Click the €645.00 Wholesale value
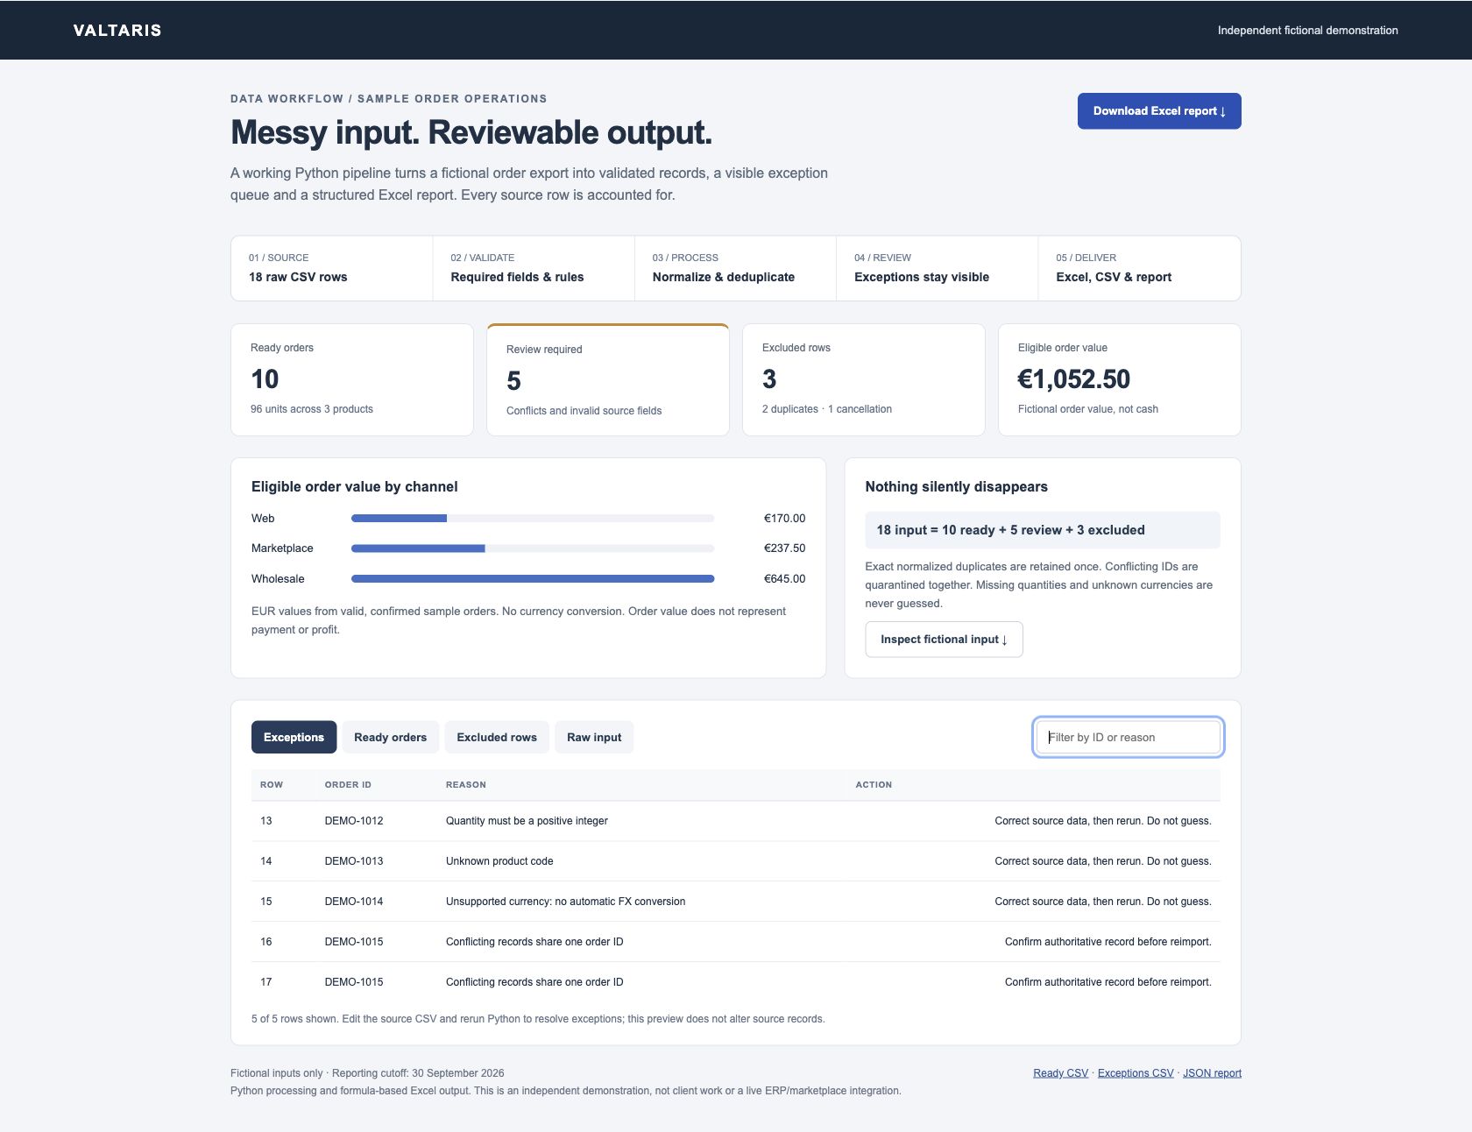This screenshot has width=1472, height=1132. pyautogui.click(x=784, y=579)
